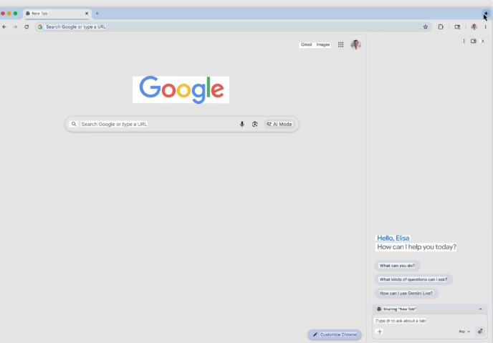Open Chrome's three-dot main menu
The height and width of the screenshot is (343, 493).
(485, 26)
